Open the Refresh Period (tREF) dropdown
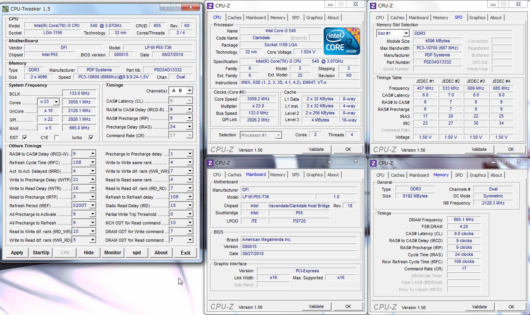The image size is (530, 315). (x=93, y=205)
